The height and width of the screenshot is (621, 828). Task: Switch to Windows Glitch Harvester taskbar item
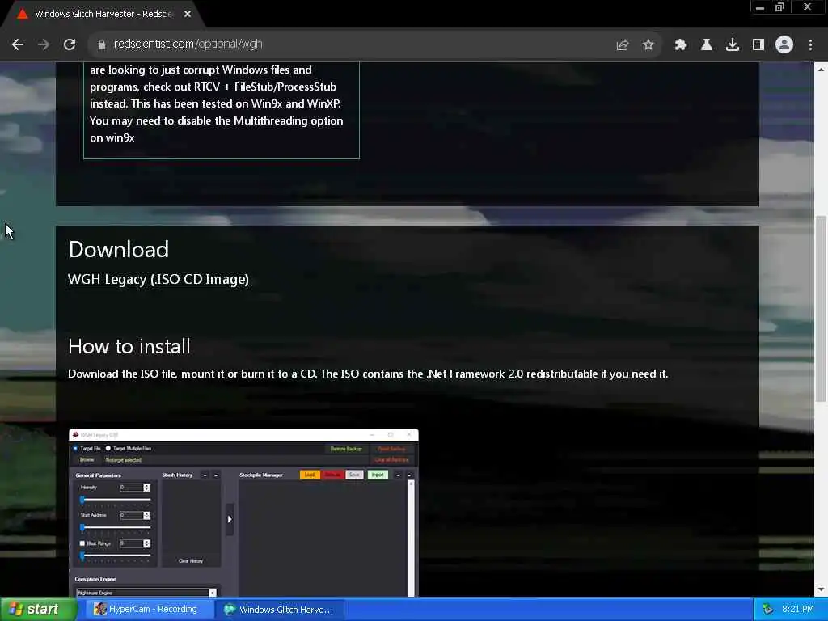click(x=280, y=610)
